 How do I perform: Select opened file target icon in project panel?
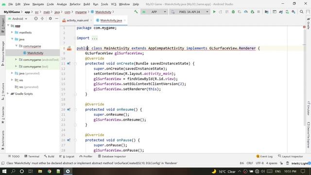(36, 18)
